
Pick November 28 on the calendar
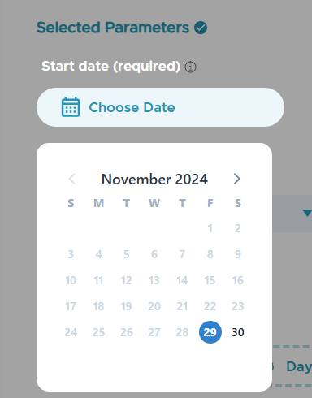tap(182, 332)
